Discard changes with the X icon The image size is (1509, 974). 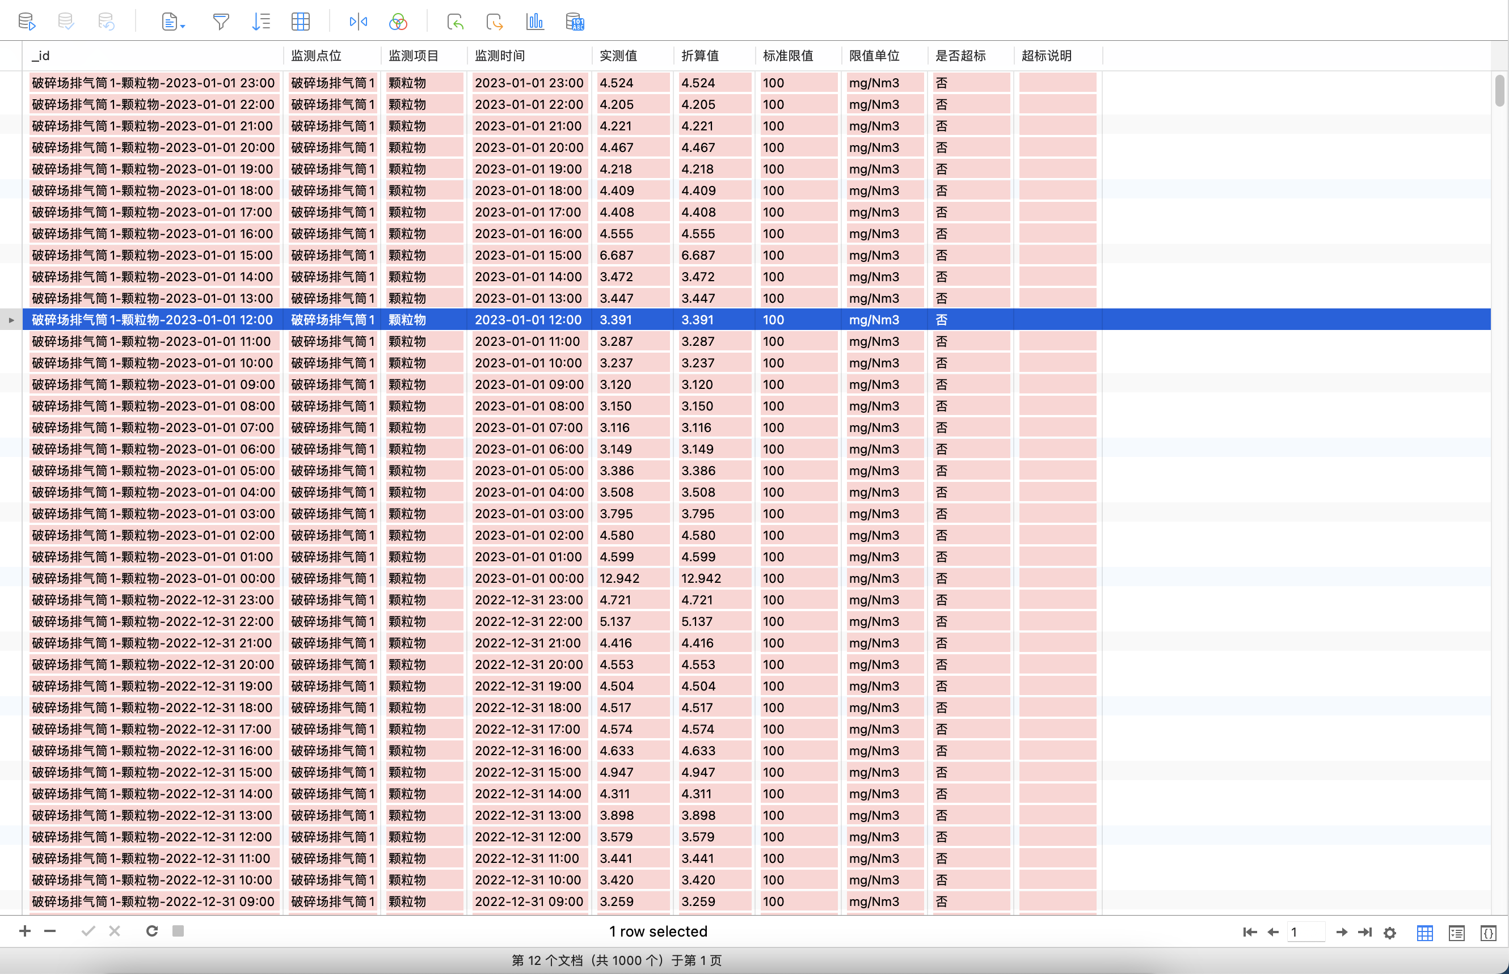pyautogui.click(x=115, y=931)
